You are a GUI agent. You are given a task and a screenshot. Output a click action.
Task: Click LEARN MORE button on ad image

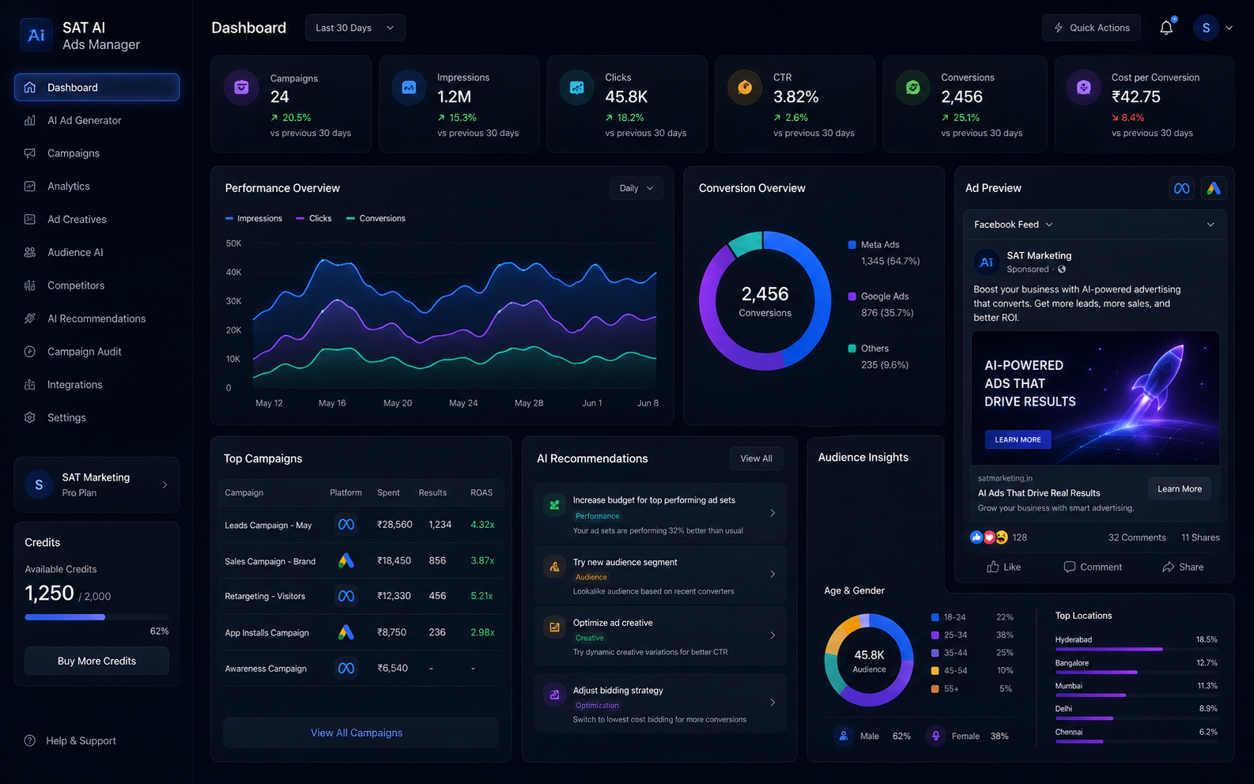coord(1018,439)
